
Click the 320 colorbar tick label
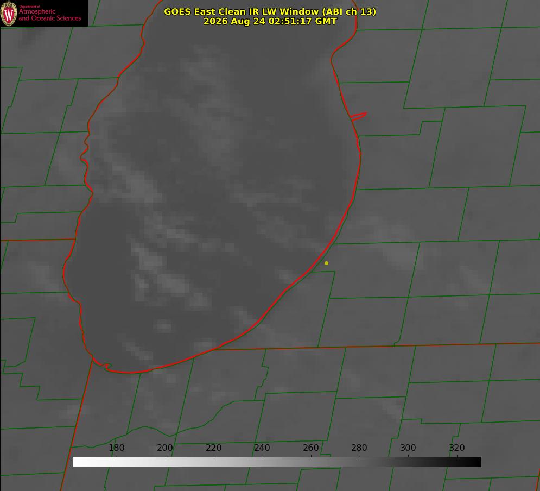click(x=457, y=448)
